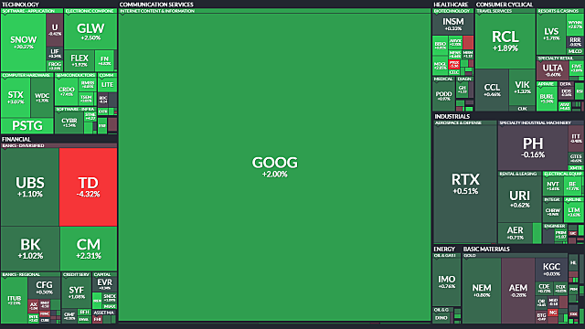
Task: Open the CM bank tile
Action: click(x=89, y=249)
